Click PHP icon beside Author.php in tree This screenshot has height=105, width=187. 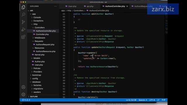pyautogui.click(x=33, y=62)
